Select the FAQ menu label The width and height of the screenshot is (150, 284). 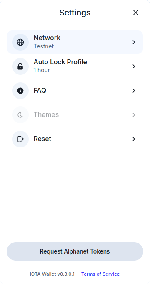(40, 90)
